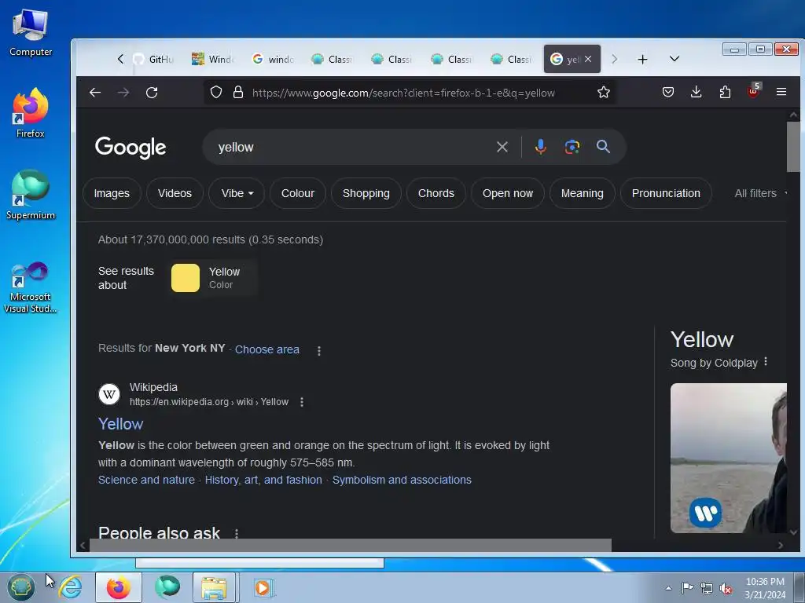Open the Science and nature sublink
805x603 pixels.
click(146, 480)
